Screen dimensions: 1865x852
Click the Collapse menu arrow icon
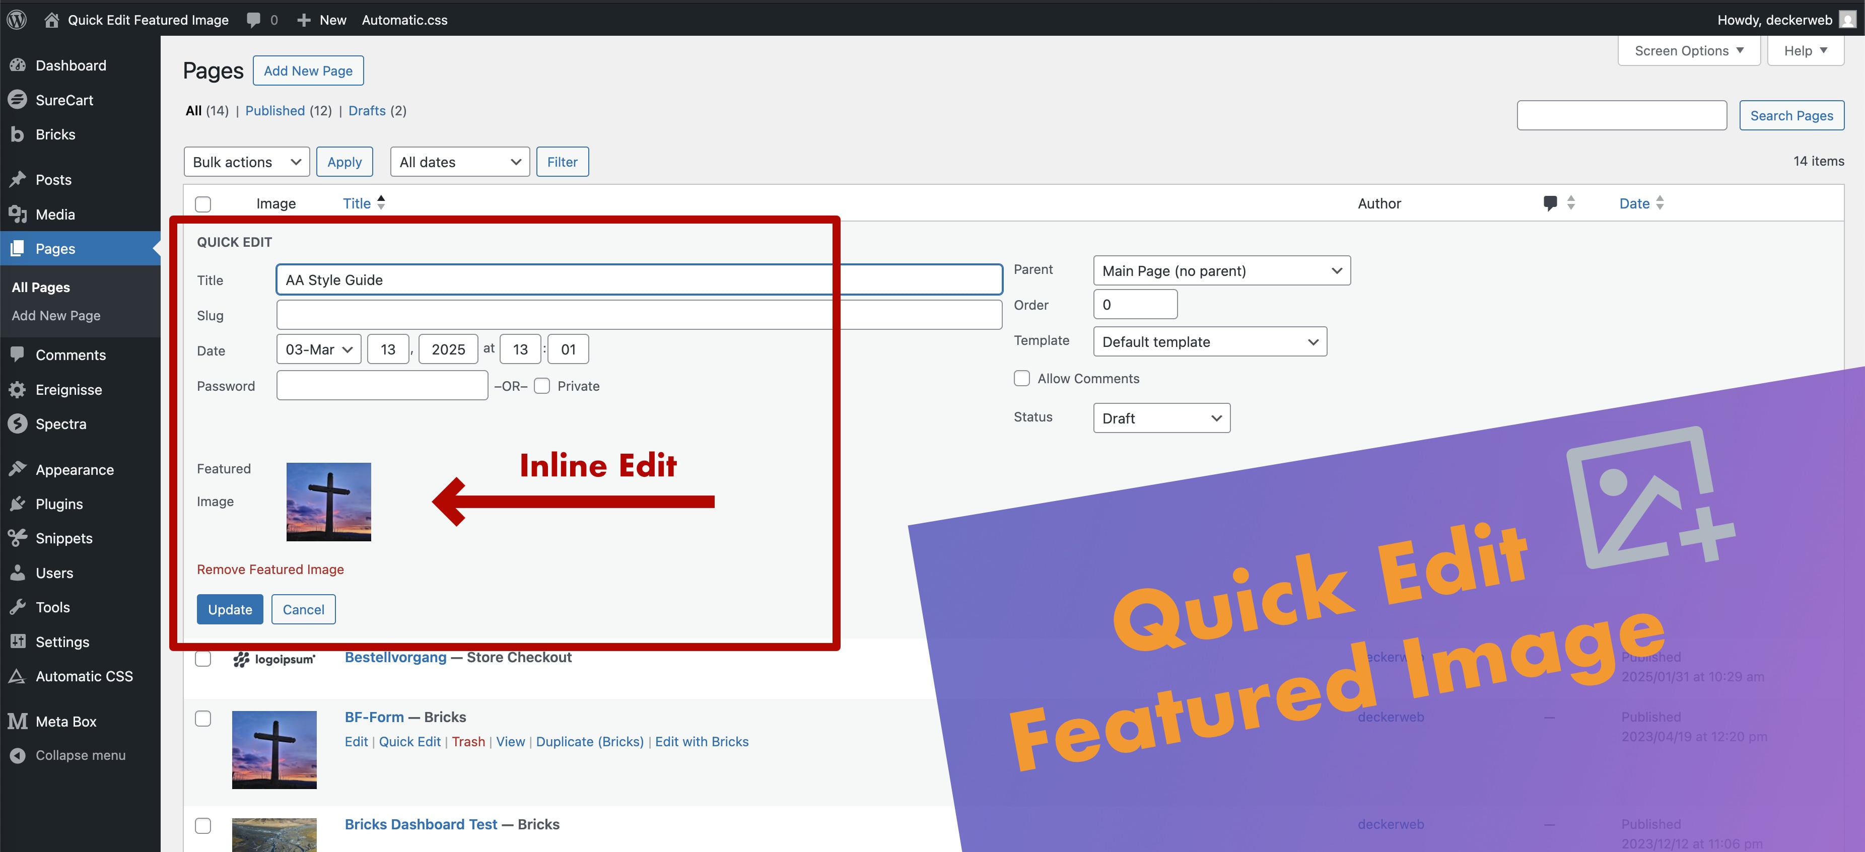17,755
